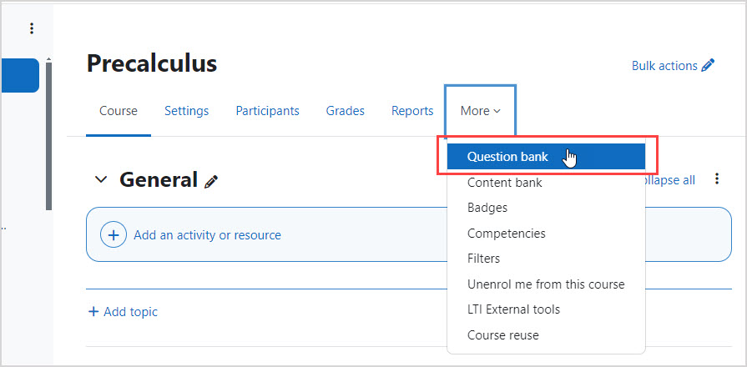Viewport: 747px width, 367px height.
Task: Switch to the Course tab
Action: pos(119,111)
